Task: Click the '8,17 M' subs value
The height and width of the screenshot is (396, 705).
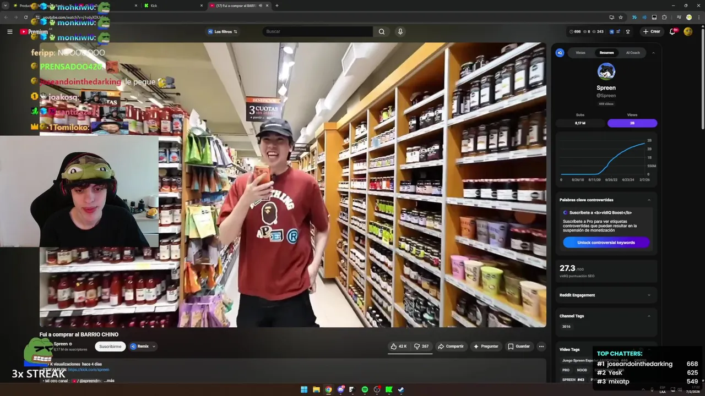Action: pos(580,123)
